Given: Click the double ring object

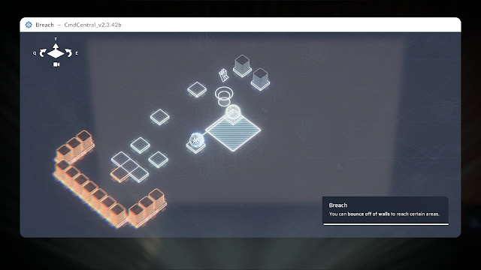Looking at the screenshot, I should click(224, 96).
